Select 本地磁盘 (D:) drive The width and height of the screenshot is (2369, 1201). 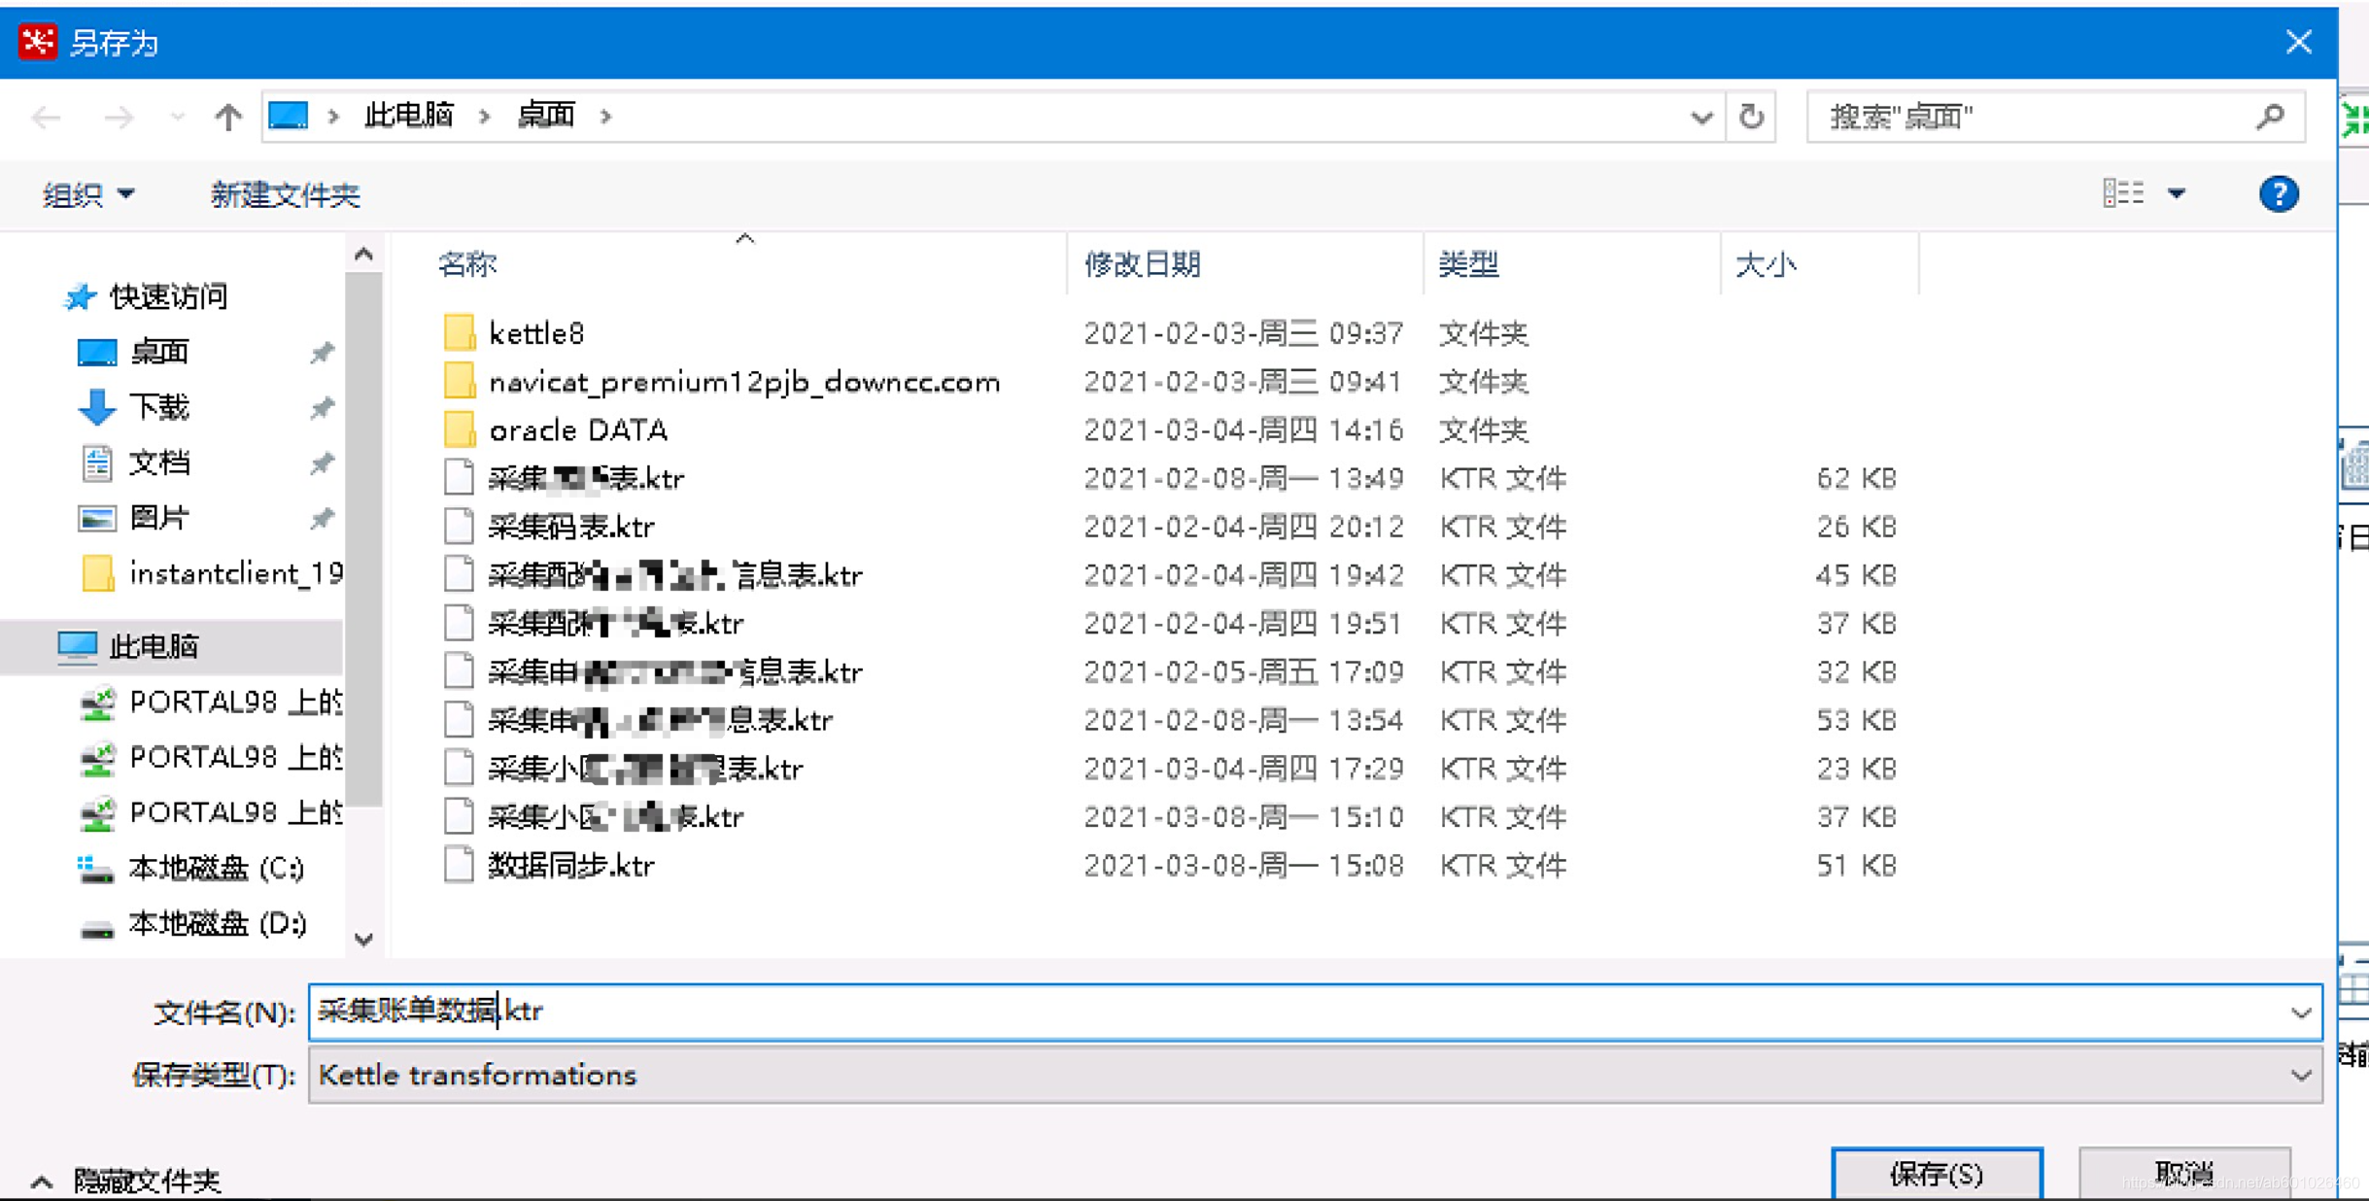coord(218,923)
